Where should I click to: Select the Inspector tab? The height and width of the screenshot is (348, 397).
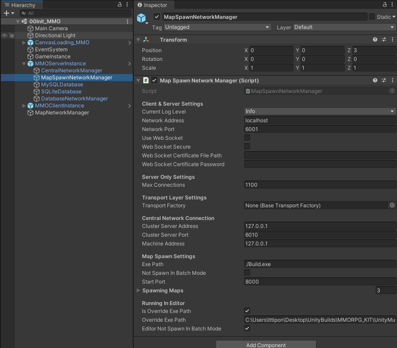[154, 5]
